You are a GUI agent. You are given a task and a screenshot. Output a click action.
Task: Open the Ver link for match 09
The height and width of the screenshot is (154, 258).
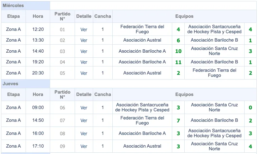tap(84, 146)
